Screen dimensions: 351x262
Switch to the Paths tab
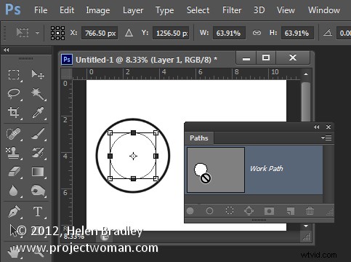[x=199, y=138]
